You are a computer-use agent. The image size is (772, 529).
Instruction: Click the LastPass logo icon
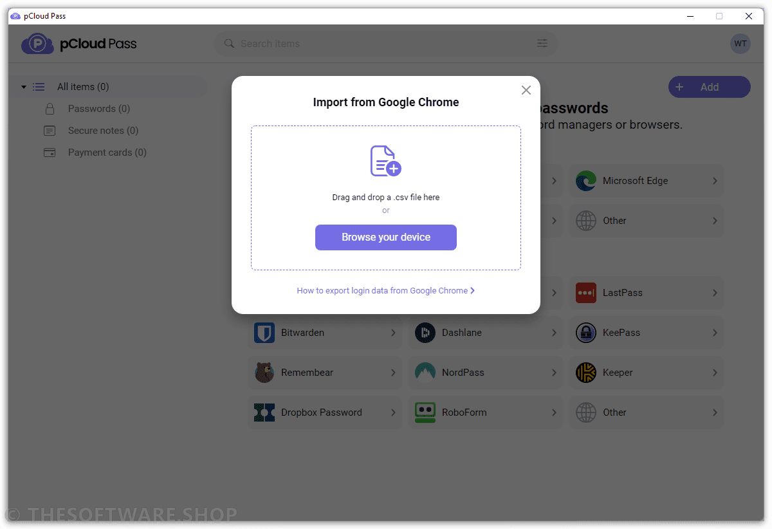[586, 293]
